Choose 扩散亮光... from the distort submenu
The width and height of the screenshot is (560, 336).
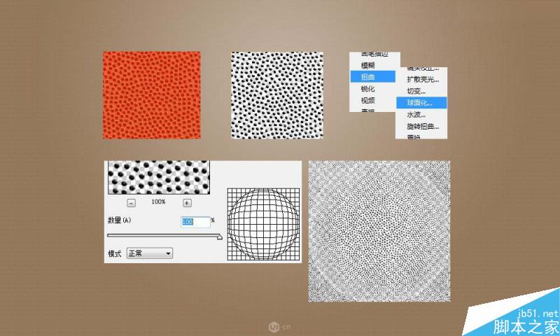point(421,79)
